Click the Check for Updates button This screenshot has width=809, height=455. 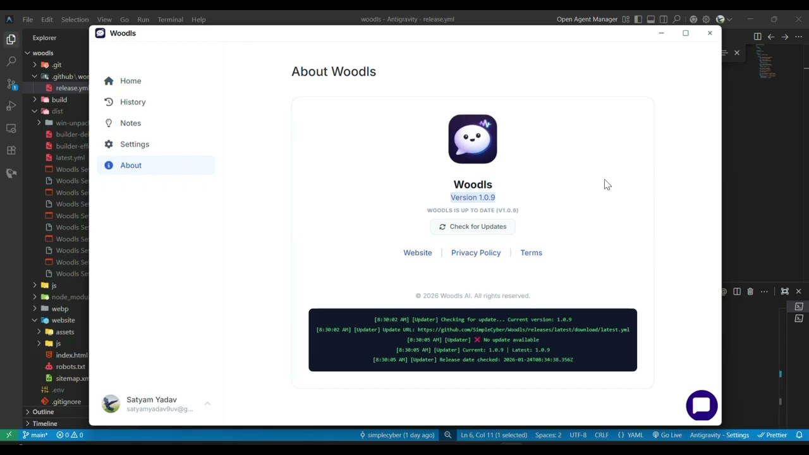(473, 227)
